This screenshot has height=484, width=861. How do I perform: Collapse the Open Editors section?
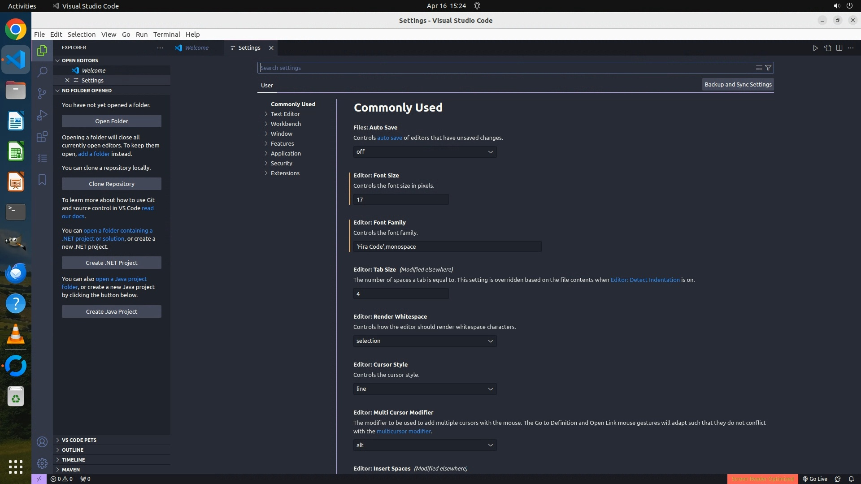click(80, 60)
